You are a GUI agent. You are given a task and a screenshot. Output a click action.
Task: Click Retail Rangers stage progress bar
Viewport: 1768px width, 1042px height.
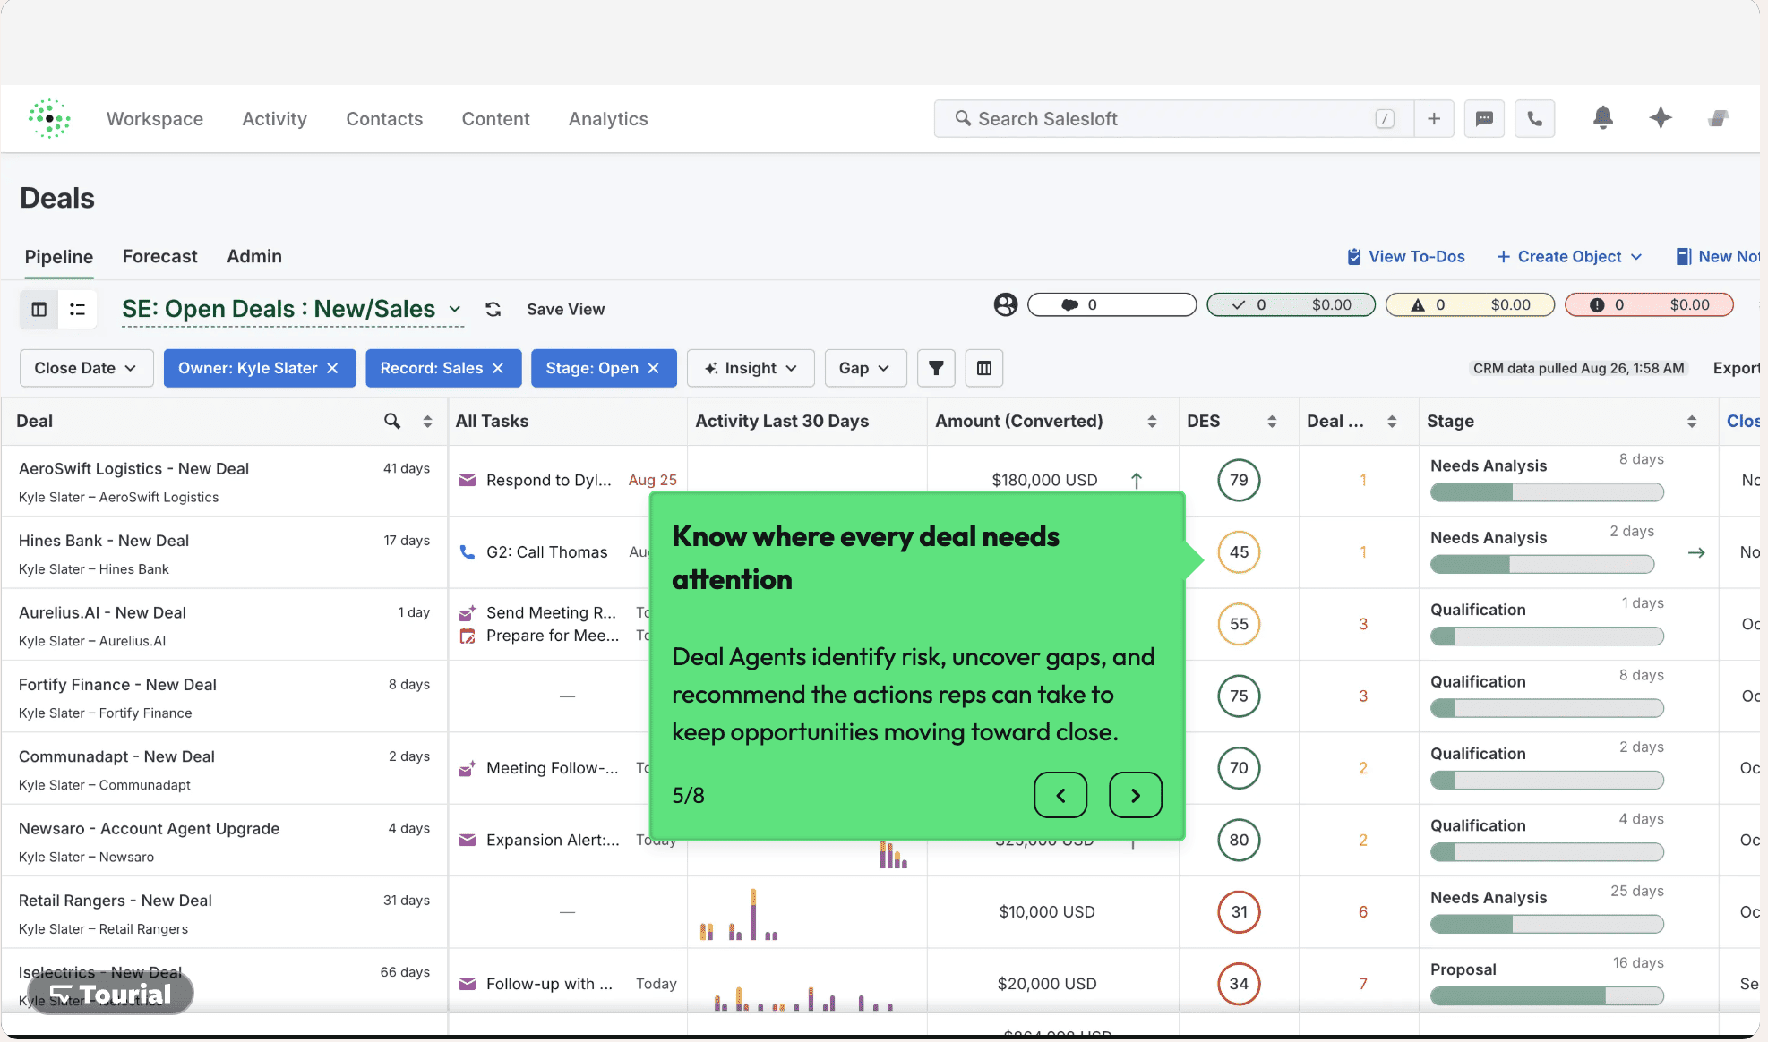coord(1547,924)
